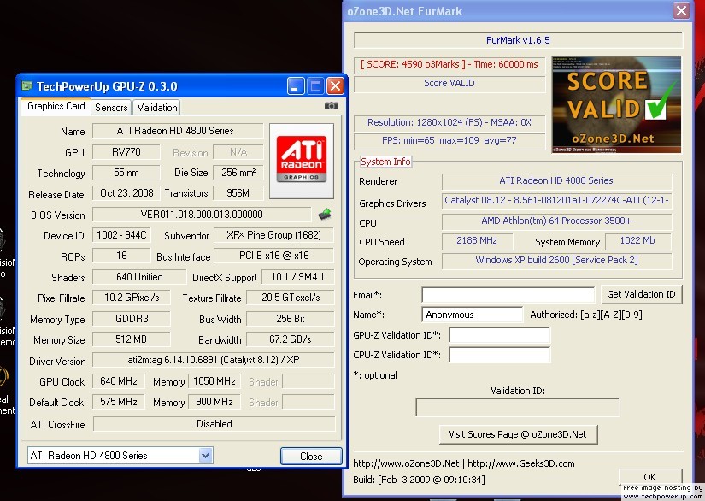Screen dimensions: 705x501
Task: Click Driver Version ati2mtag 6.14.10.6891 field
Action: coord(214,360)
